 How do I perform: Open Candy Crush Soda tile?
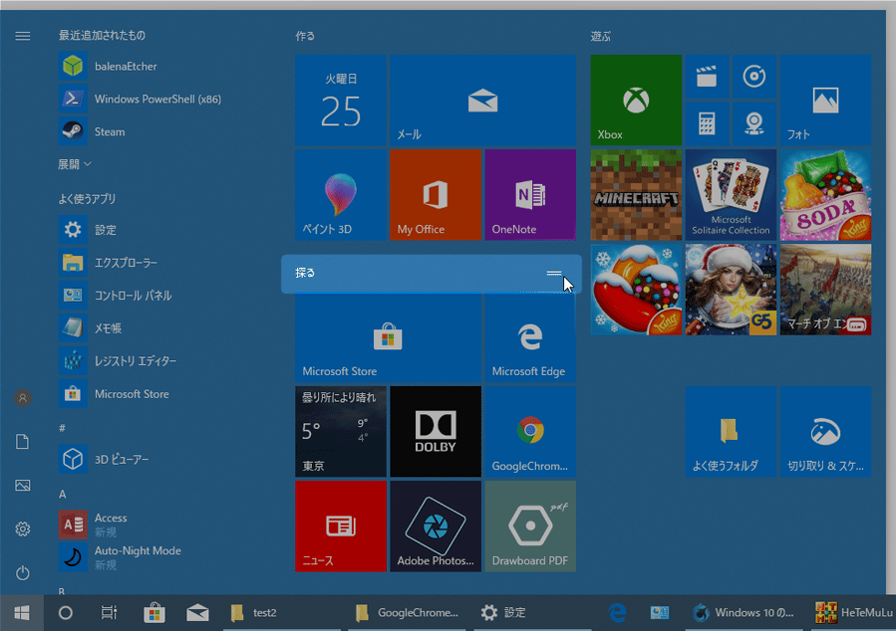coord(825,195)
